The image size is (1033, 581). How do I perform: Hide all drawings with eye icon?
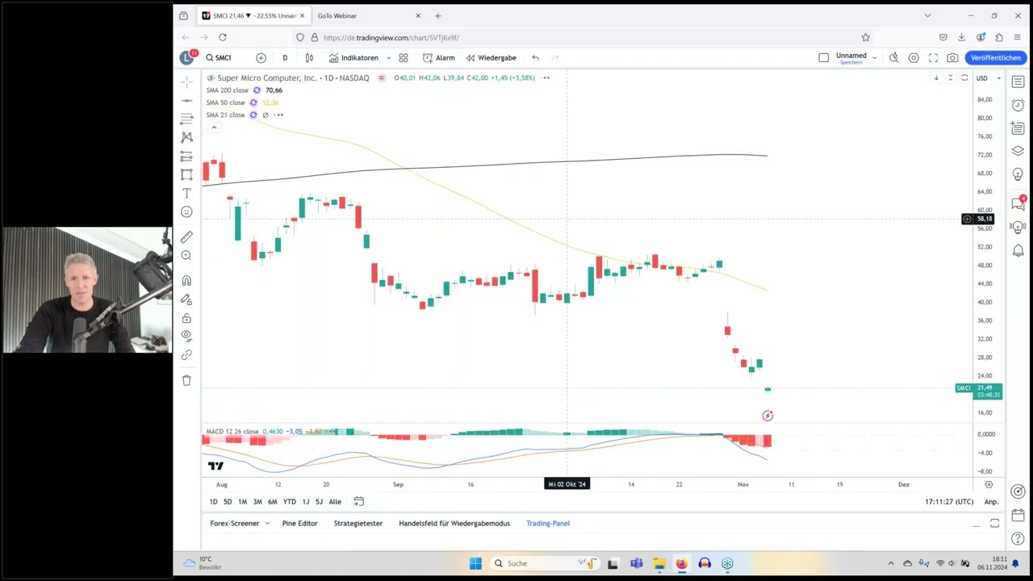(186, 336)
